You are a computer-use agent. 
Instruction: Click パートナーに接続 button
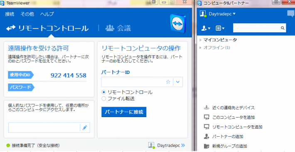[x=124, y=112]
